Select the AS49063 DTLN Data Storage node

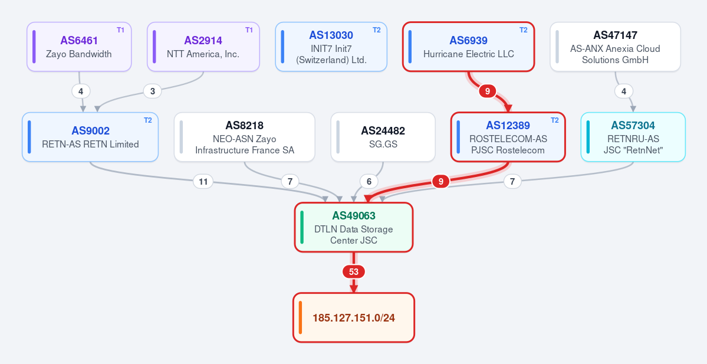click(x=354, y=227)
